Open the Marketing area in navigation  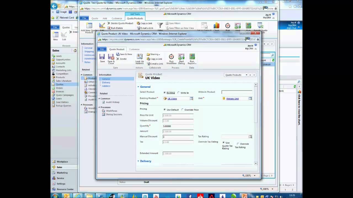62,173
